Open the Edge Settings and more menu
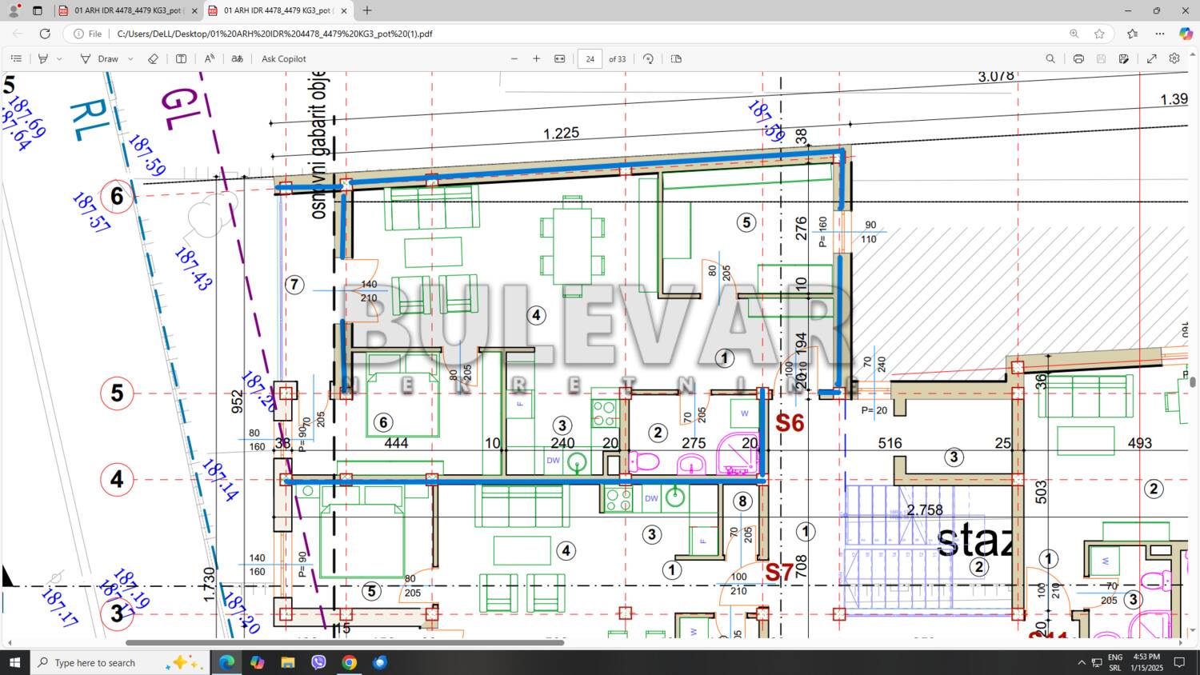1200x675 pixels. click(x=1159, y=34)
